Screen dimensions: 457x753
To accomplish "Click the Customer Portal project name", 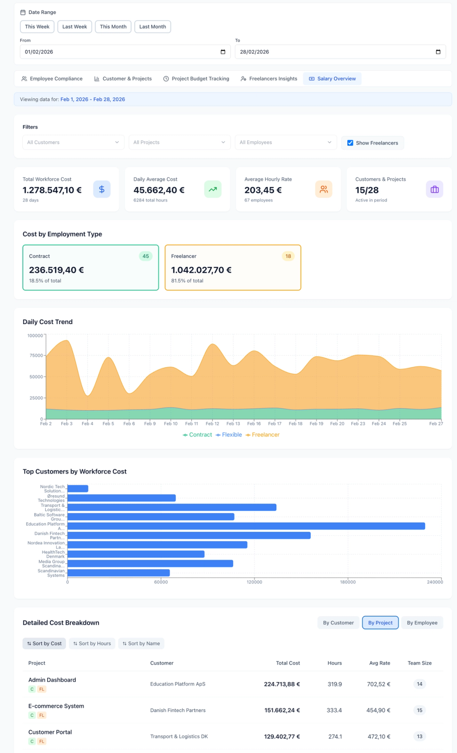I will click(50, 732).
